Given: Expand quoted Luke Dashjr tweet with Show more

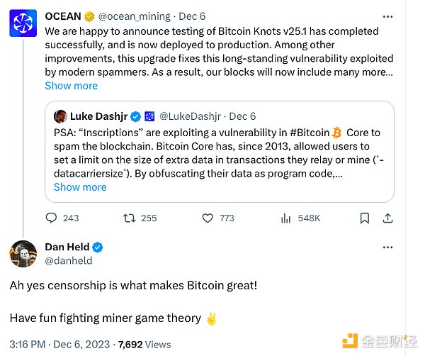Looking at the screenshot, I should 80,187.
